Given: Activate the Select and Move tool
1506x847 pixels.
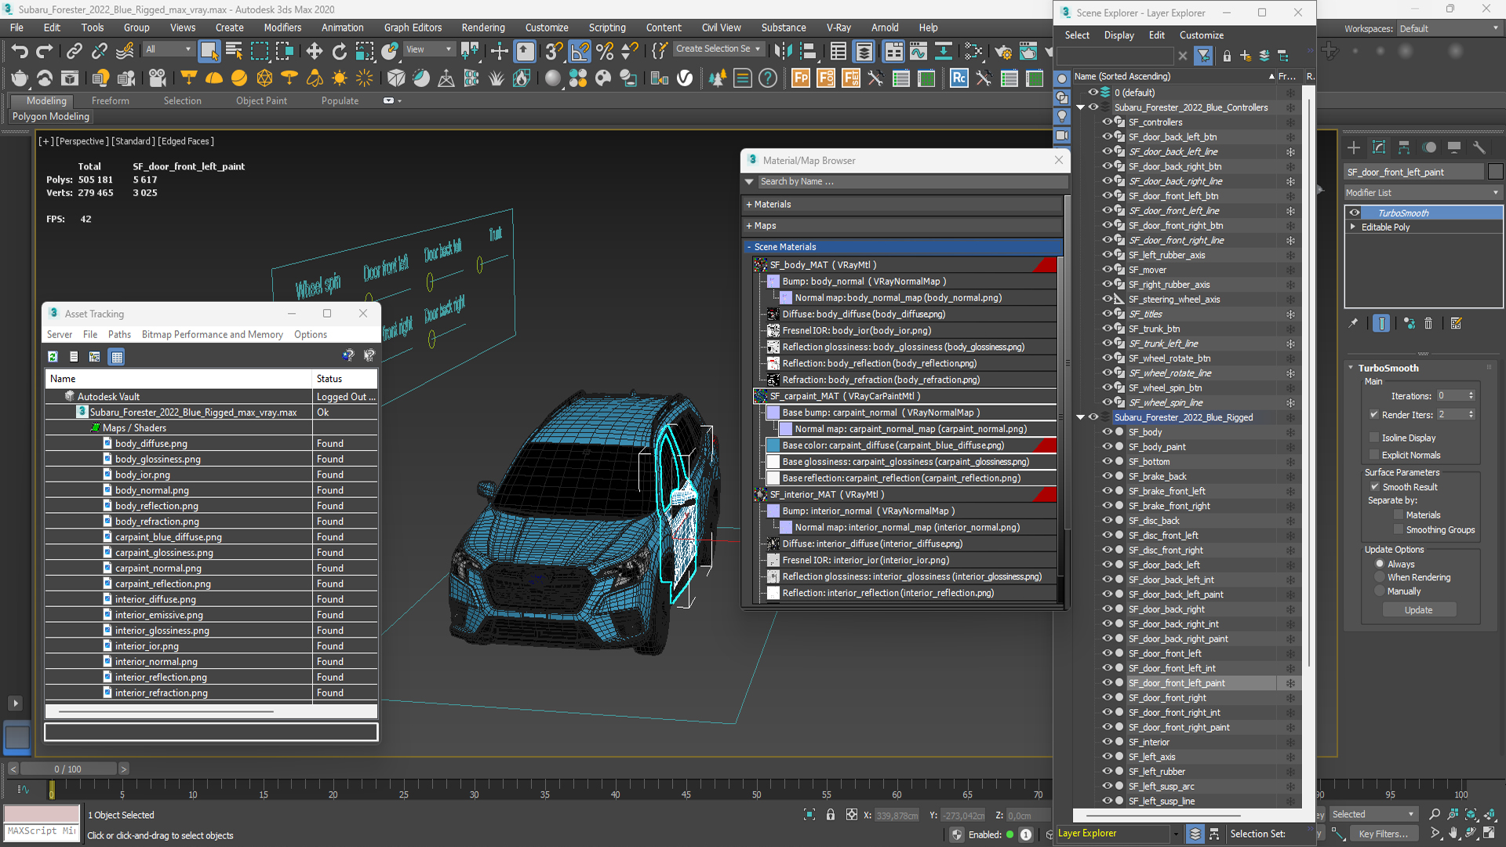Looking at the screenshot, I should point(315,52).
